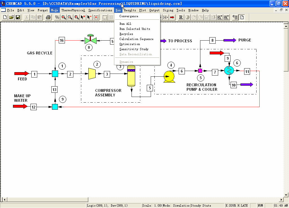Select the red FEED arrow

tap(22, 74)
